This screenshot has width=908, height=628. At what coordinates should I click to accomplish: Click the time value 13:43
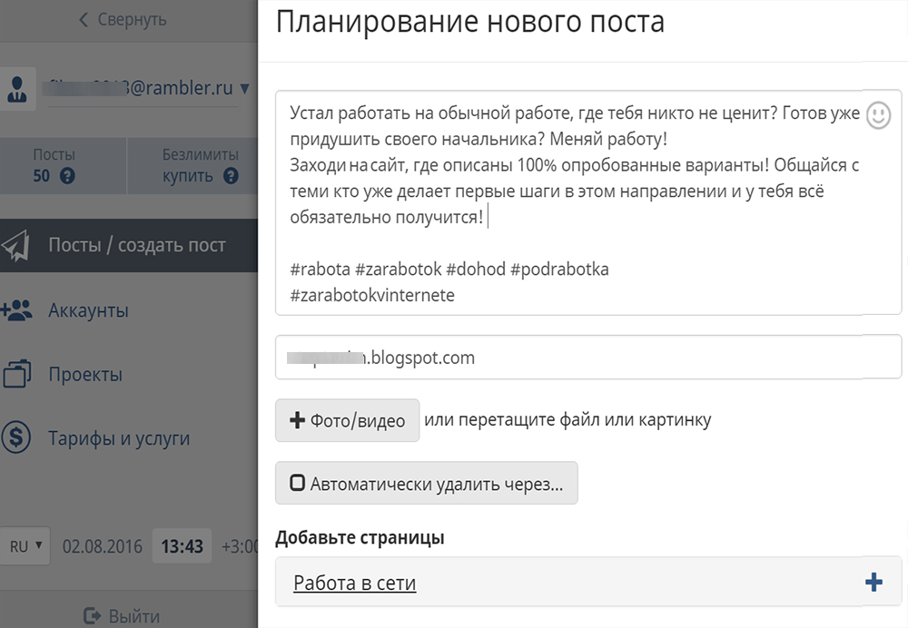tap(182, 546)
